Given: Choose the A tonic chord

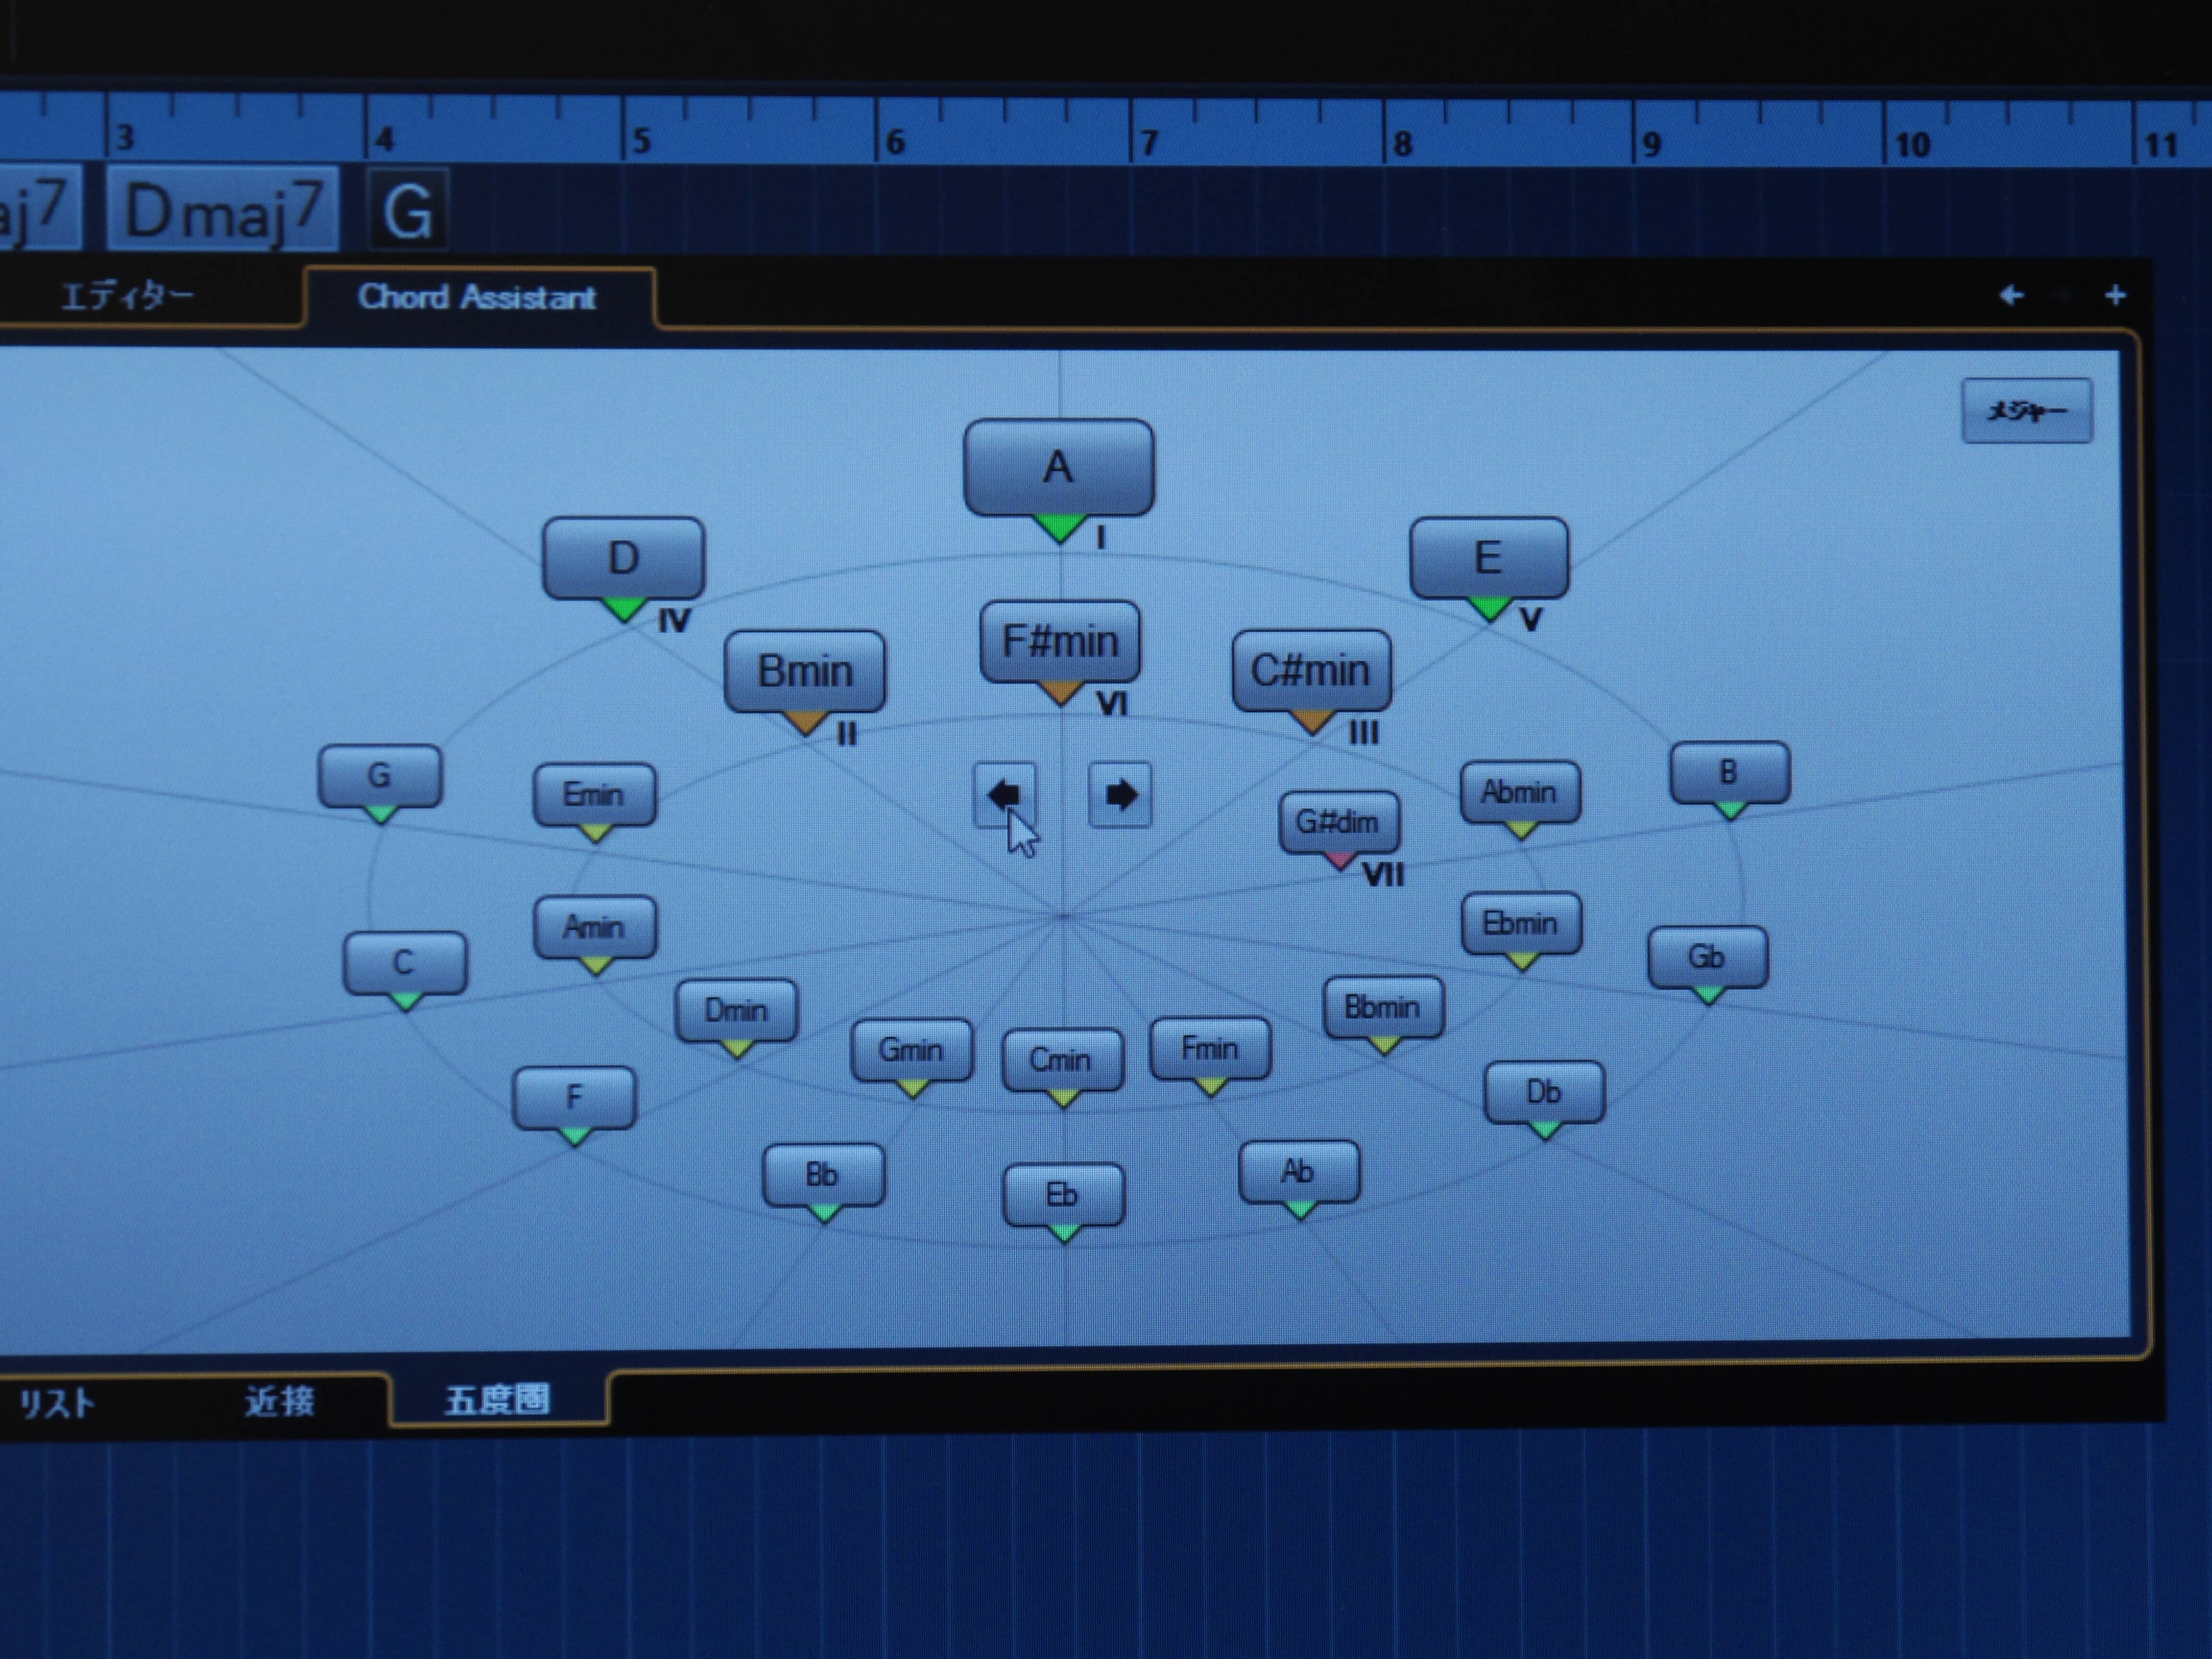Looking at the screenshot, I should [1058, 468].
